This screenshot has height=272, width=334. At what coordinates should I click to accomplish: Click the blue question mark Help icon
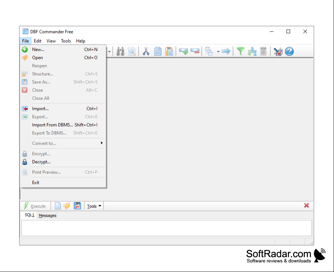(289, 51)
